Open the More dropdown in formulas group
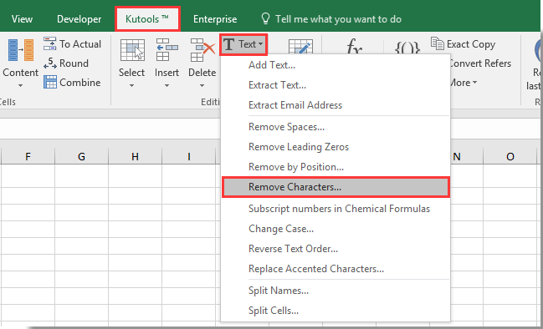This screenshot has width=543, height=329. pyautogui.click(x=464, y=83)
